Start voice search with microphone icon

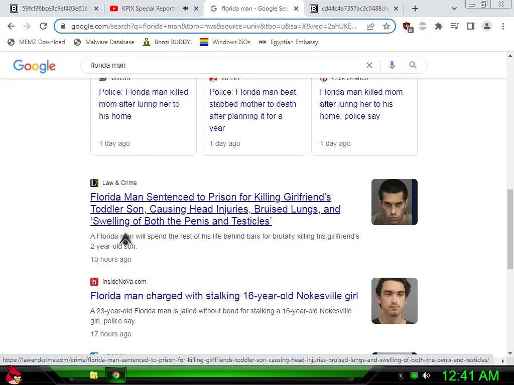tap(392, 65)
